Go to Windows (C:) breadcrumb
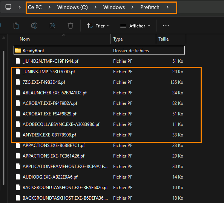Image resolution: width=224 pixels, height=203 pixels. point(72,7)
